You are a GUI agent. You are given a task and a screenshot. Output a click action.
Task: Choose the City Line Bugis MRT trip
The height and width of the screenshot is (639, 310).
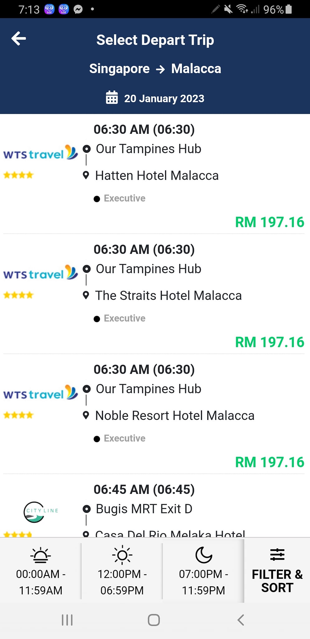[144, 509]
